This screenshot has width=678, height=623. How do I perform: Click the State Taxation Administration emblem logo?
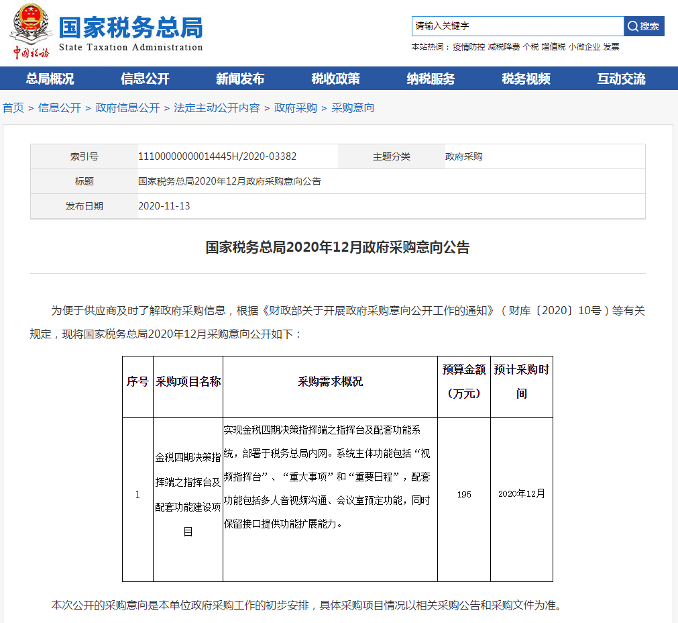31,31
